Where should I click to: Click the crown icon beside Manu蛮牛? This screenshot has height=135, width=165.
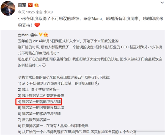(46, 35)
